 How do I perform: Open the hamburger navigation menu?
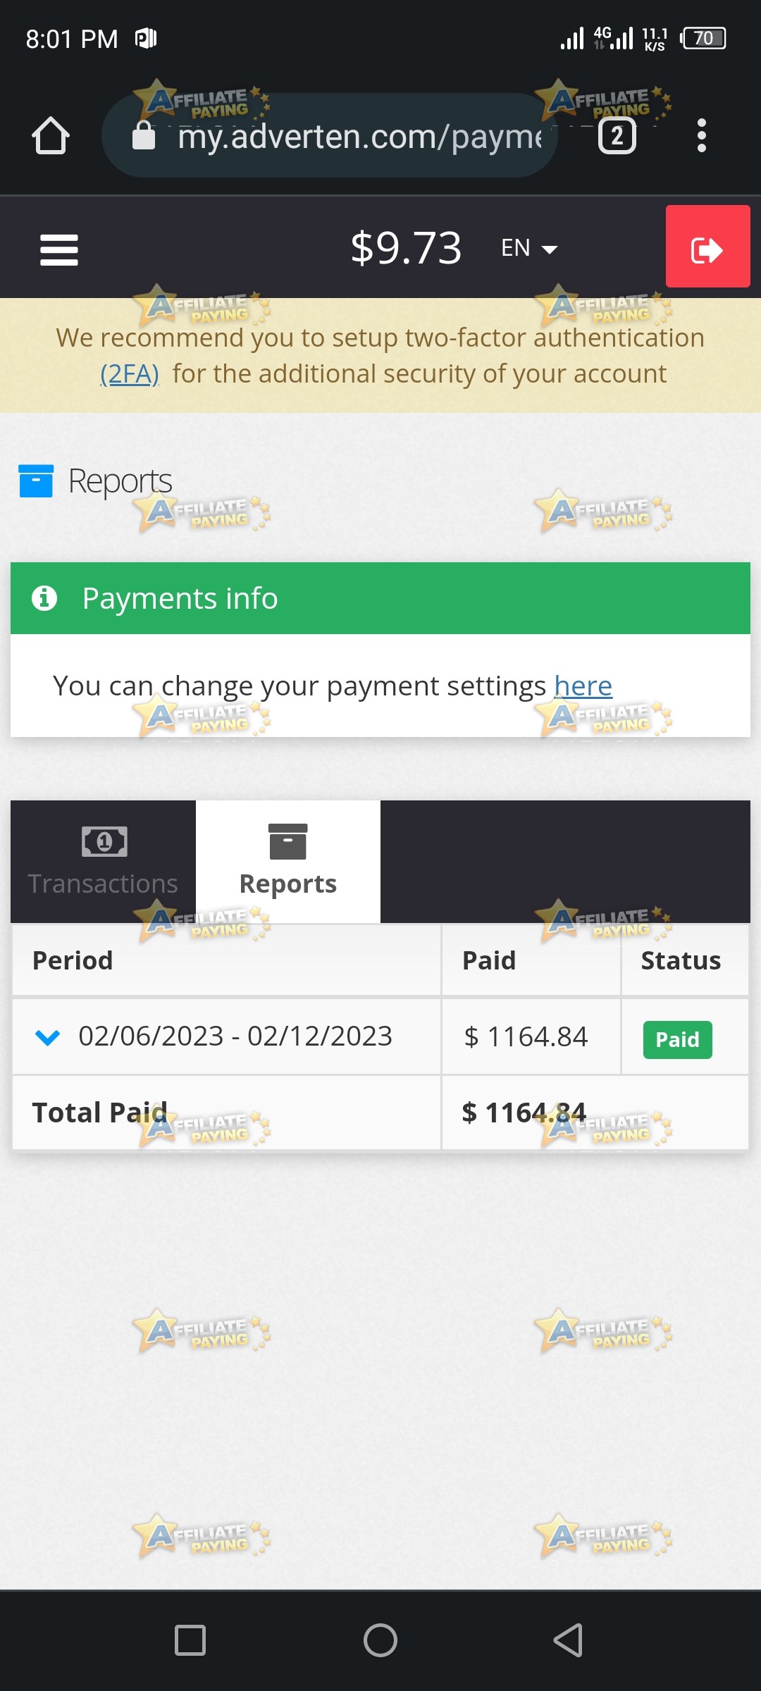point(59,249)
